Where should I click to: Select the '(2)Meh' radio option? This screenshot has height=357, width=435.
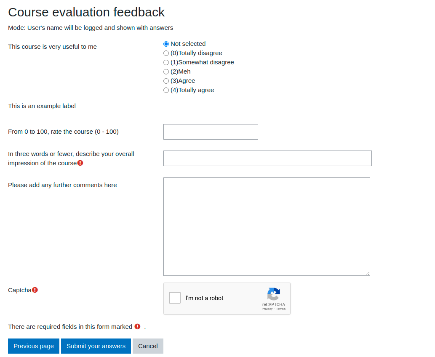point(166,72)
